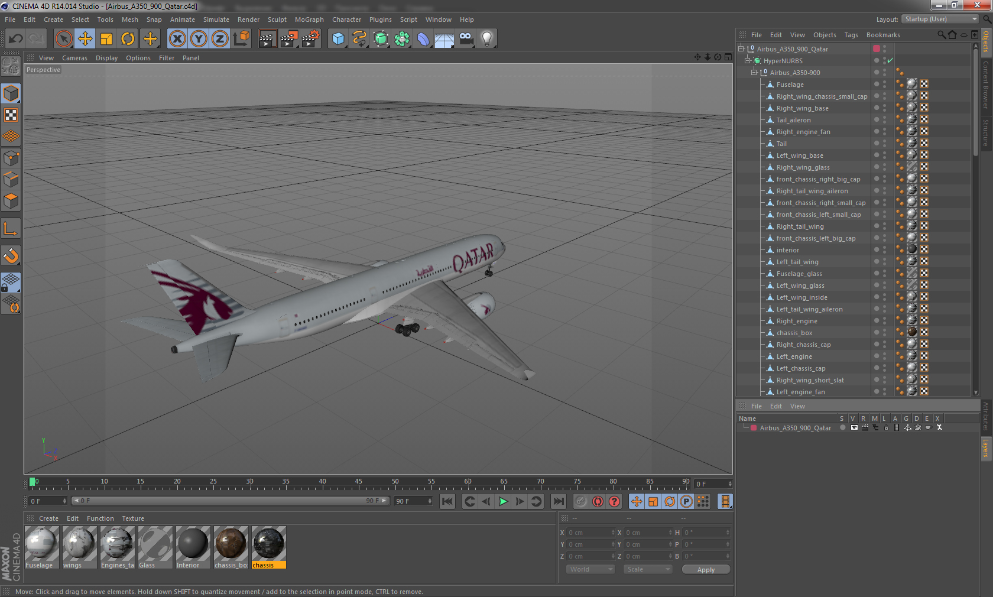Viewport: 993px width, 597px height.
Task: Add a camera object icon
Action: point(466,39)
